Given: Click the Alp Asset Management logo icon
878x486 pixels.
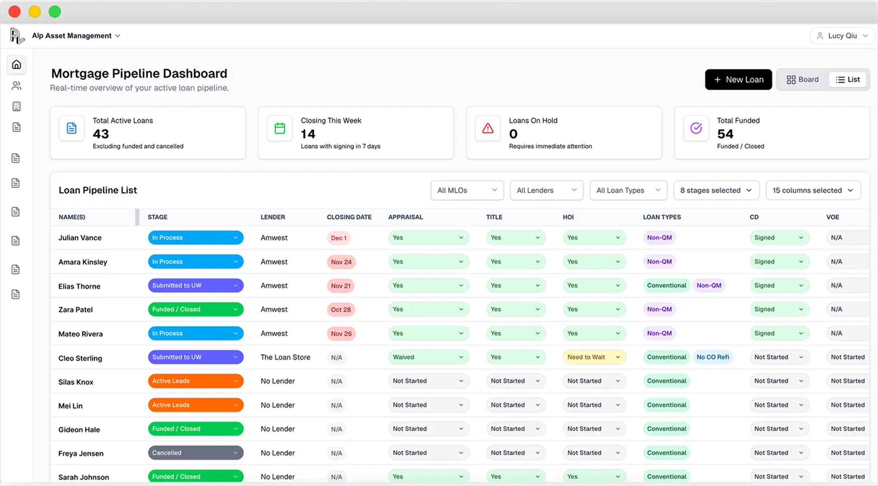Looking at the screenshot, I should 17,35.
